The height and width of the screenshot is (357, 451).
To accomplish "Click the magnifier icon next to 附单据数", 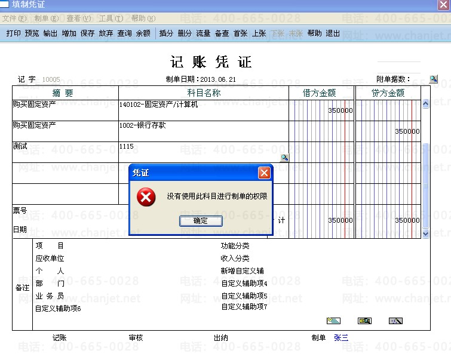I will [433, 79].
